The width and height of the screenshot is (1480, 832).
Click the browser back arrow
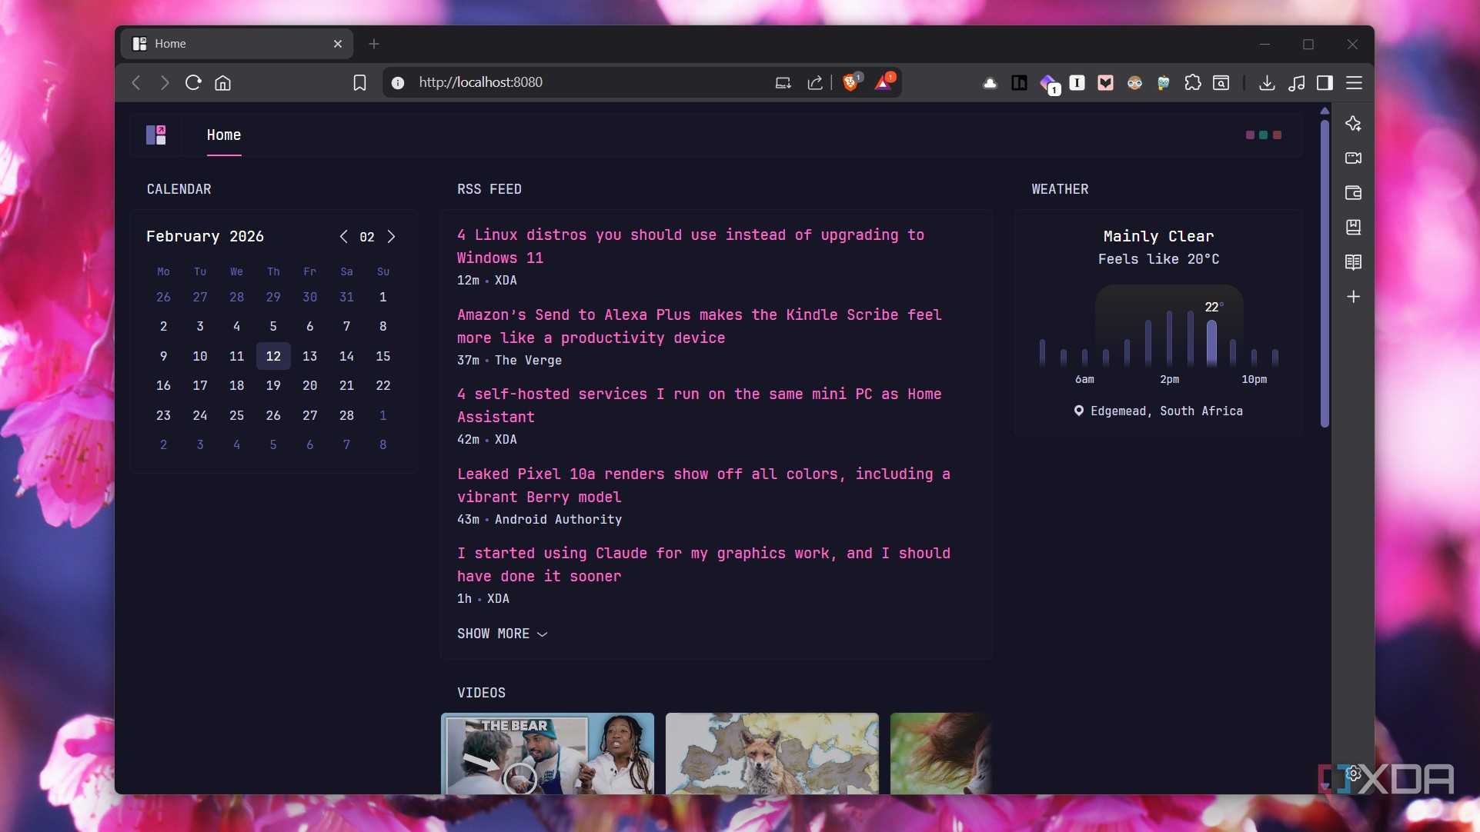pos(136,82)
